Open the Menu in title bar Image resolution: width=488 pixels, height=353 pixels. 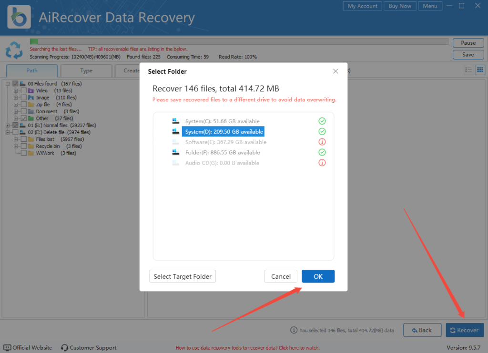pyautogui.click(x=430, y=6)
